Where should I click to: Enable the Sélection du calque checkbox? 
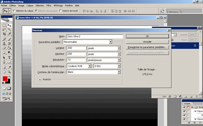[14, 11]
